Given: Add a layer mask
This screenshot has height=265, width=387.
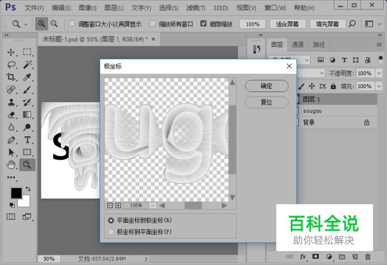Looking at the screenshot, I should 315,257.
